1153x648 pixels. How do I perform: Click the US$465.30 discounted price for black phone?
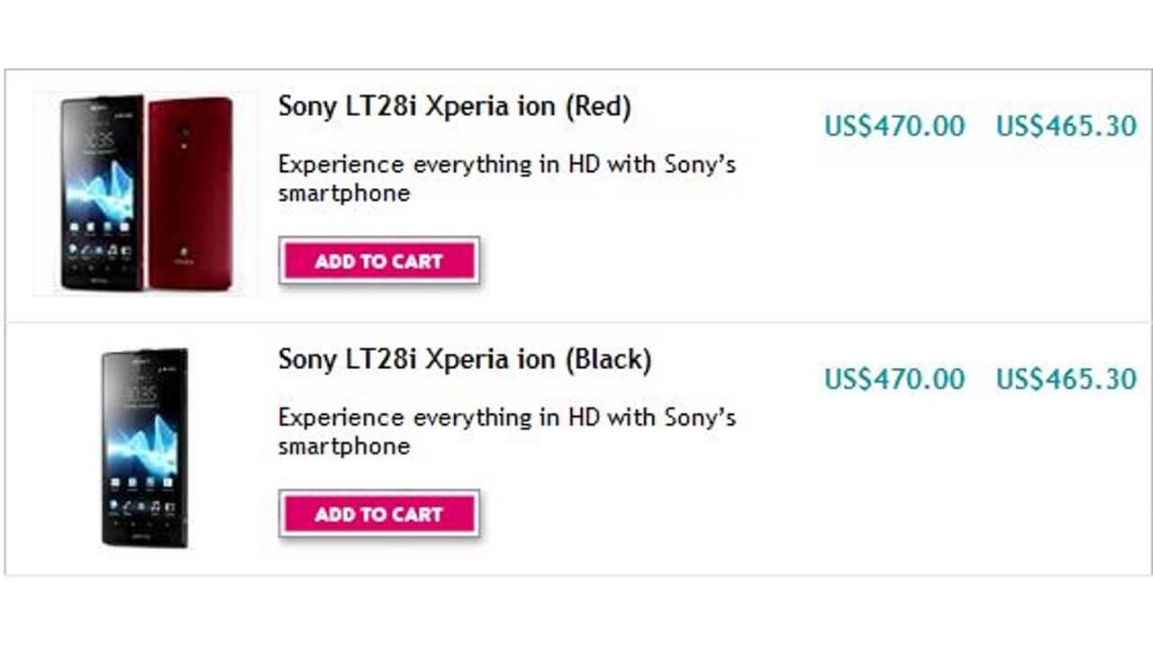click(x=1067, y=379)
